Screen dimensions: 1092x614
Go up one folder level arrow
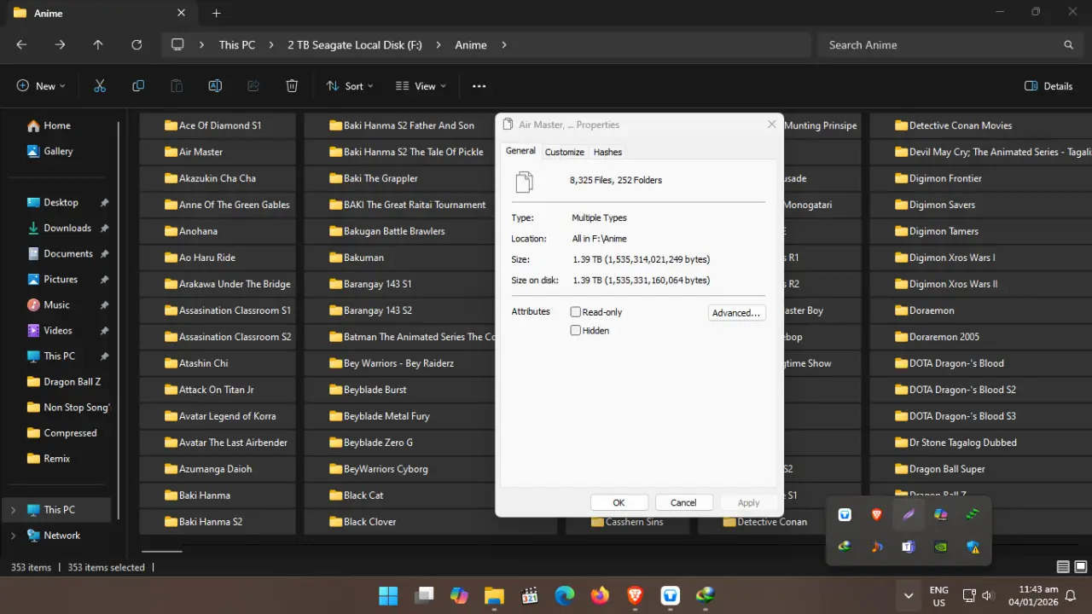(98, 45)
